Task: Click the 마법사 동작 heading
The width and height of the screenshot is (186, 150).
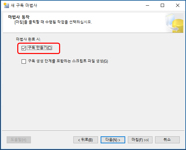Action: 19,17
